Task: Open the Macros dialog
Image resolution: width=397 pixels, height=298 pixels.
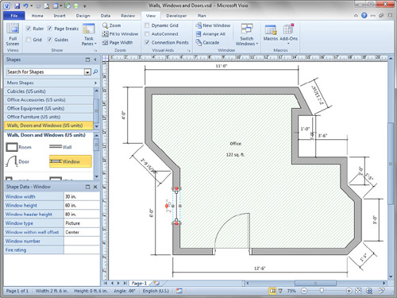Action: (271, 33)
